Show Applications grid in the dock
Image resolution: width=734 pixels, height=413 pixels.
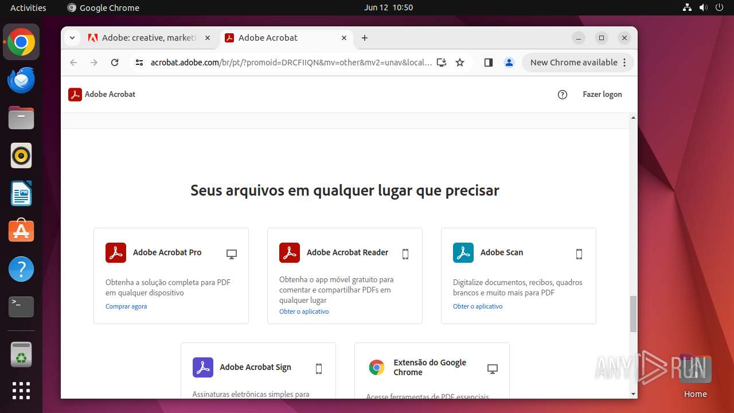pyautogui.click(x=21, y=391)
